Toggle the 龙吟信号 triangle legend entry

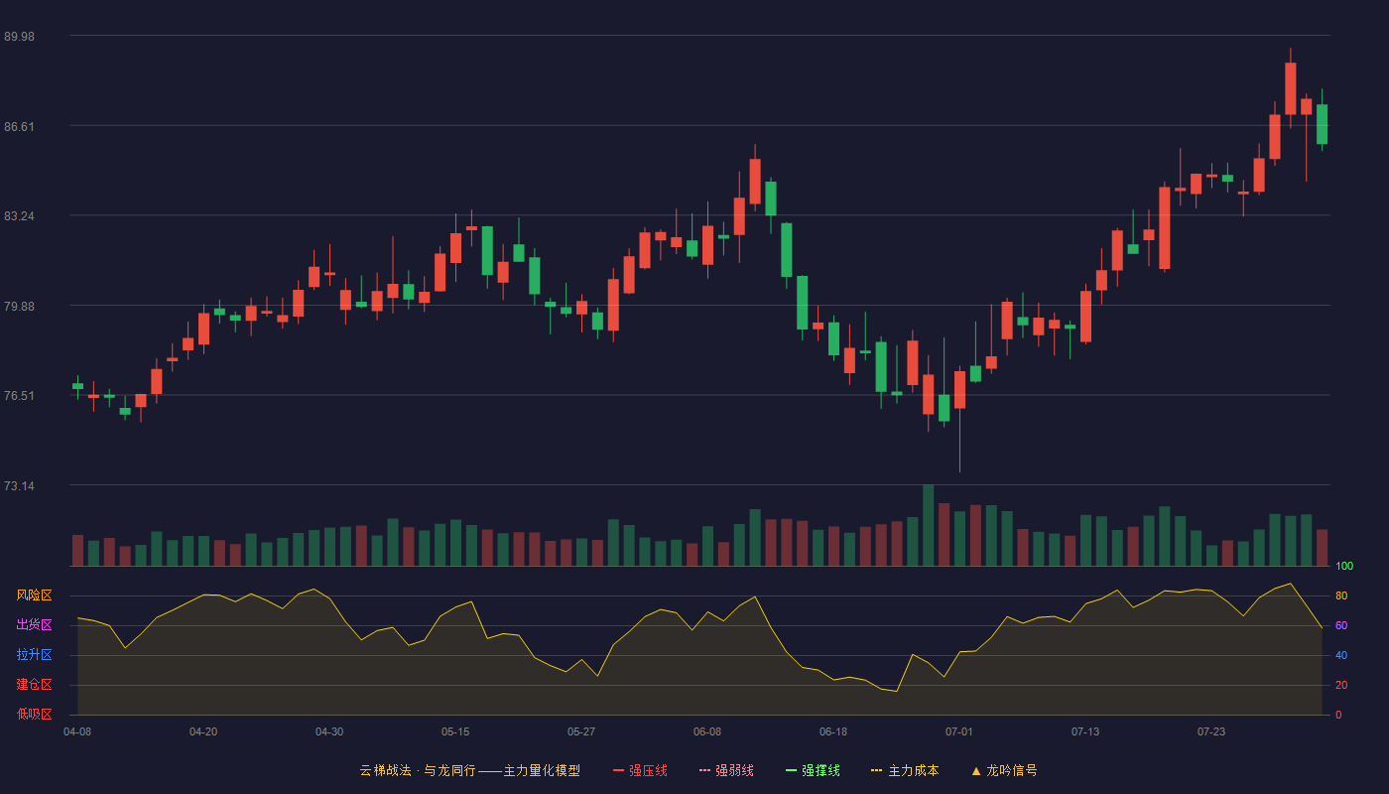[x=1004, y=770]
